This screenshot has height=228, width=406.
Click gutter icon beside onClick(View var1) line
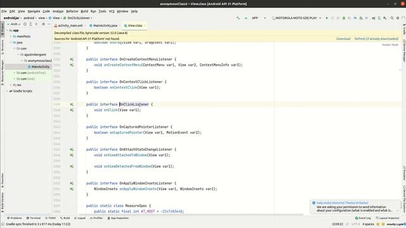[72, 110]
